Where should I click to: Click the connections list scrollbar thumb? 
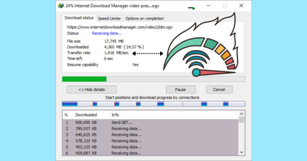coord(241,120)
